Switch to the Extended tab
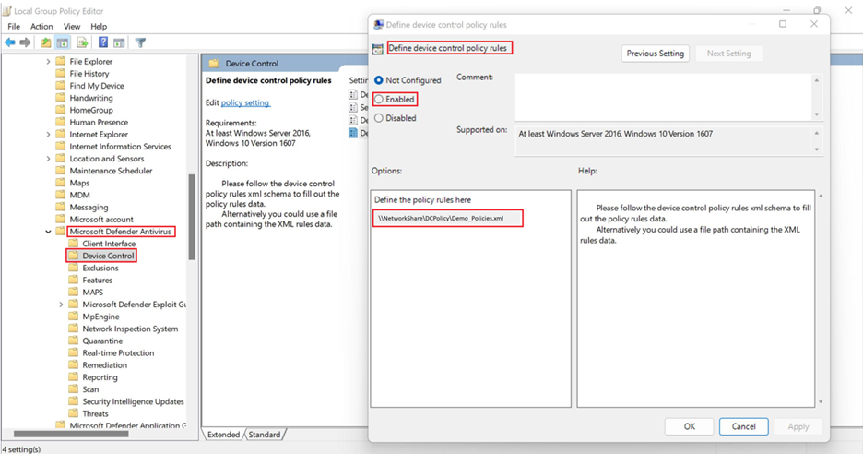Viewport: 863px width, 454px height. click(x=223, y=435)
